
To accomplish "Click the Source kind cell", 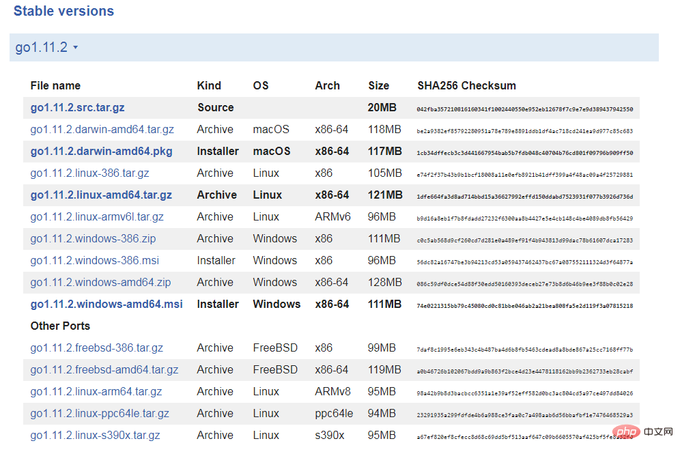I will click(216, 108).
